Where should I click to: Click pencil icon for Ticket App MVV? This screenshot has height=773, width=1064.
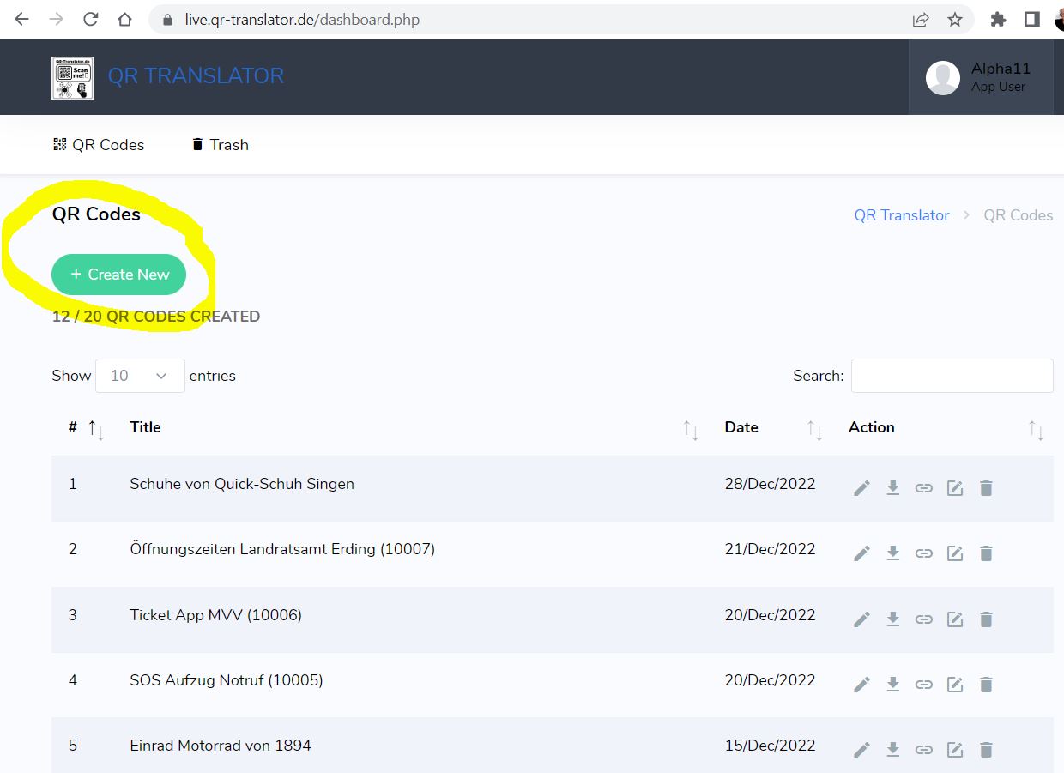pyautogui.click(x=861, y=619)
